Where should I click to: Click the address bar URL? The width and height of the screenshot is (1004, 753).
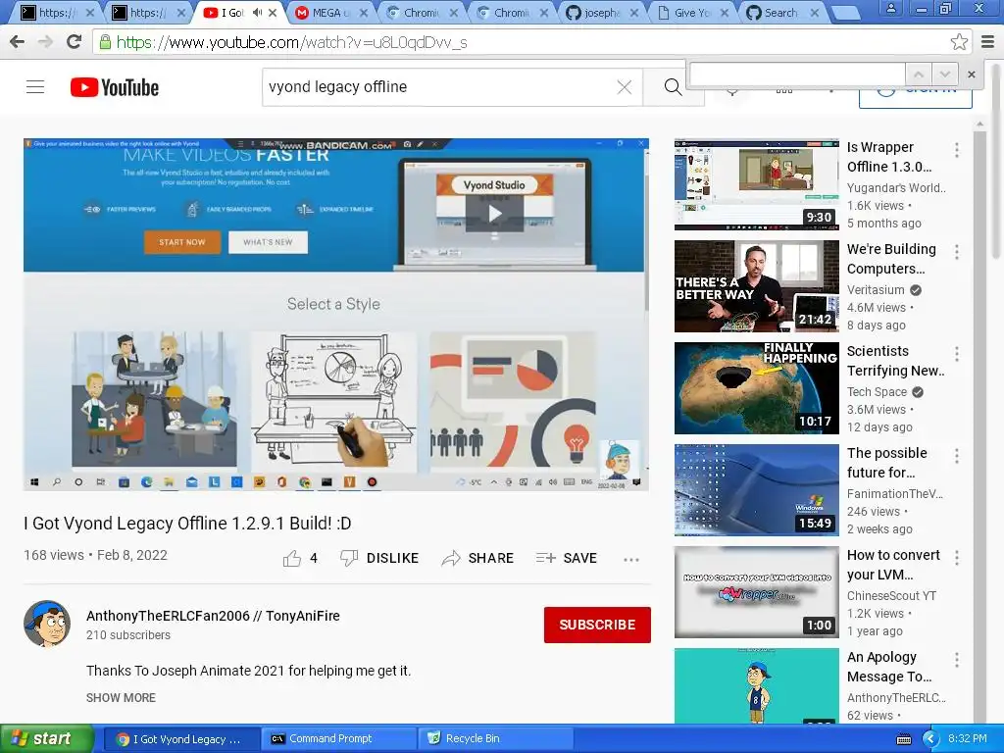tap(291, 42)
